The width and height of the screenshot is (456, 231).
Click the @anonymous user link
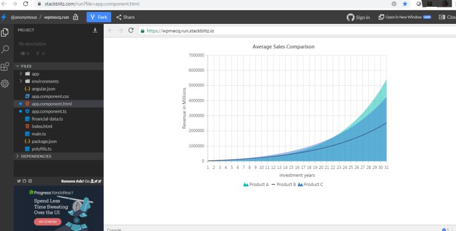pos(24,17)
